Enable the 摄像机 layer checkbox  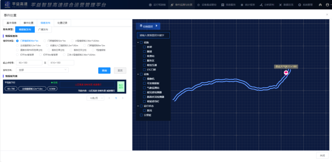(x=144, y=79)
